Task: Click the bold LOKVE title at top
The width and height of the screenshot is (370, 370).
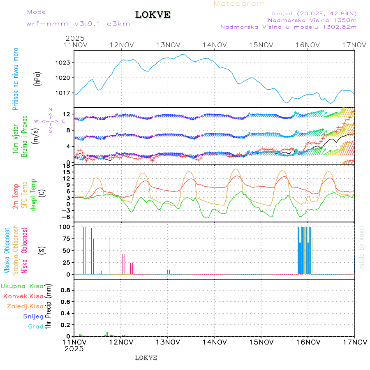Action: [x=153, y=15]
